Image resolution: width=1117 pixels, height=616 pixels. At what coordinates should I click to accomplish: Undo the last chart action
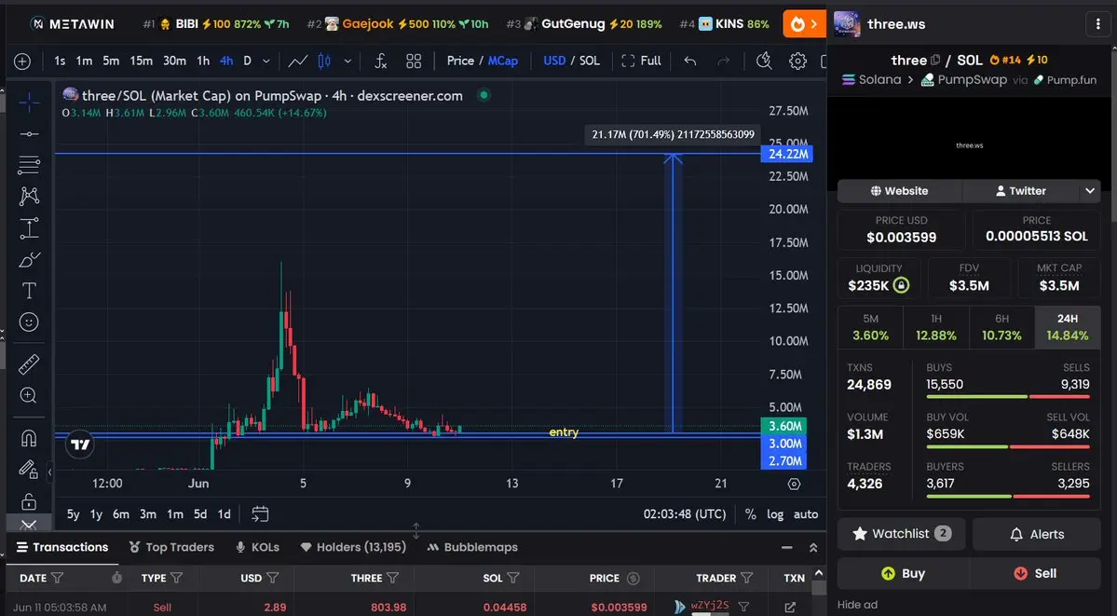click(x=689, y=61)
